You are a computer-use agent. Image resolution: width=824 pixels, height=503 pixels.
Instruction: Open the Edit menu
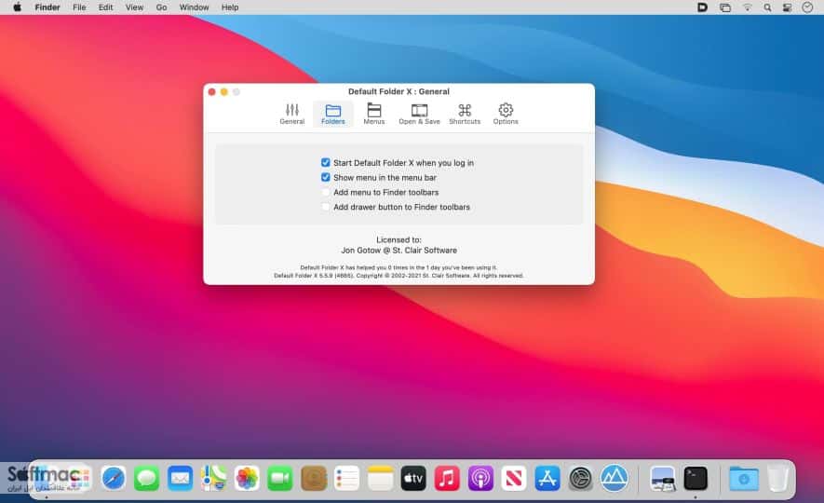point(105,7)
